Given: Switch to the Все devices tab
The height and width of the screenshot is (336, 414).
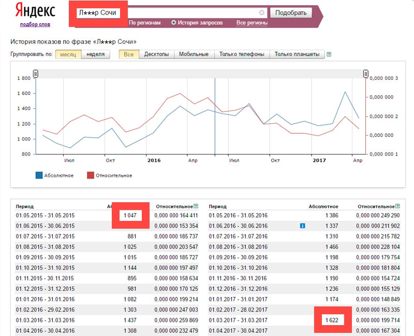Looking at the screenshot, I should pyautogui.click(x=128, y=54).
